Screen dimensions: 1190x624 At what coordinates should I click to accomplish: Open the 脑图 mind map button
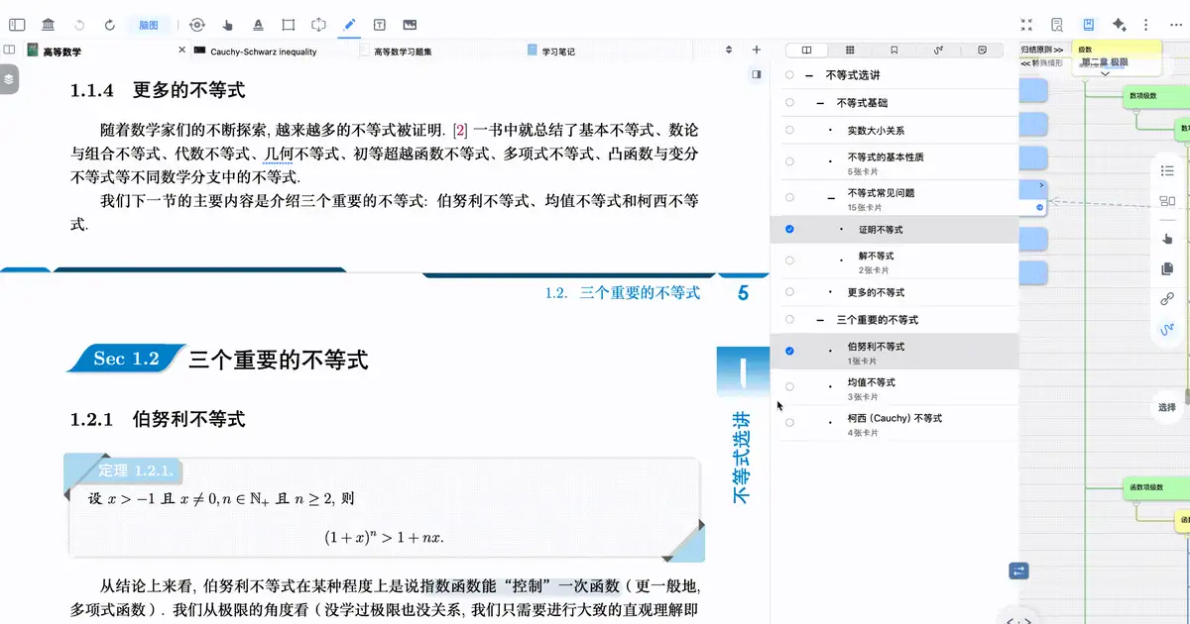[x=149, y=25]
